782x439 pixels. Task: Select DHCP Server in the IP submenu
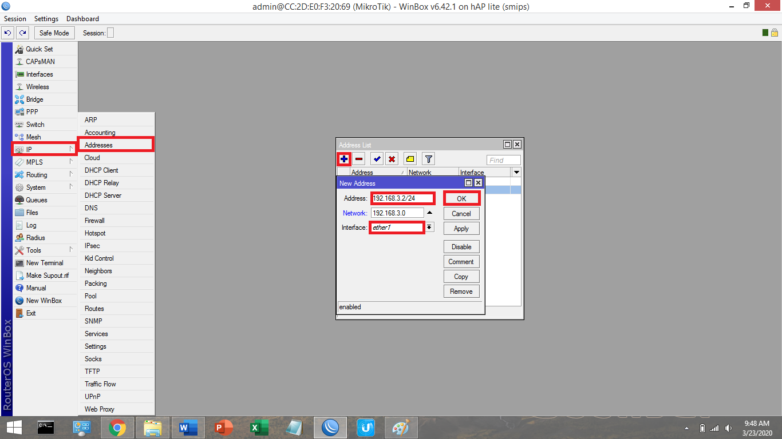coord(116,195)
